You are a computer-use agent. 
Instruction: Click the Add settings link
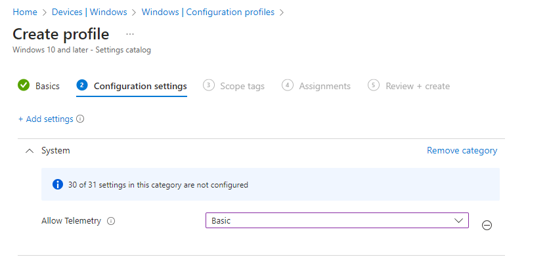click(45, 119)
